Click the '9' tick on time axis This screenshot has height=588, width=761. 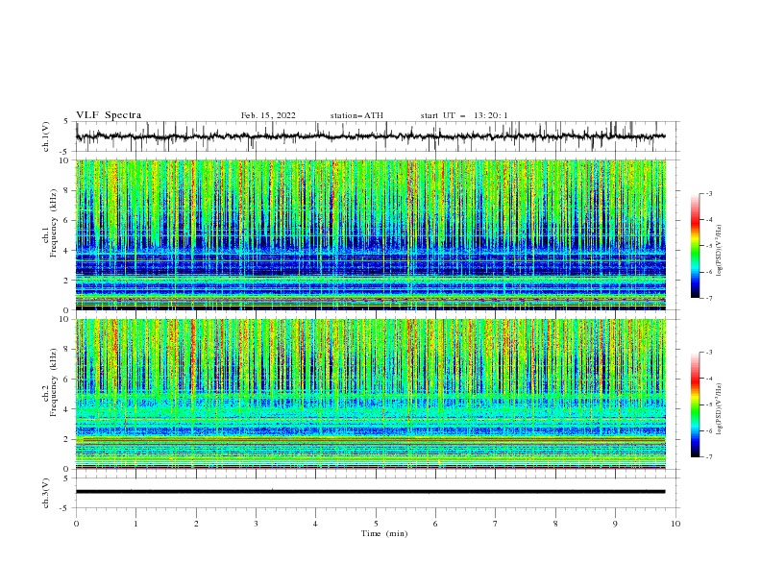tap(615, 524)
